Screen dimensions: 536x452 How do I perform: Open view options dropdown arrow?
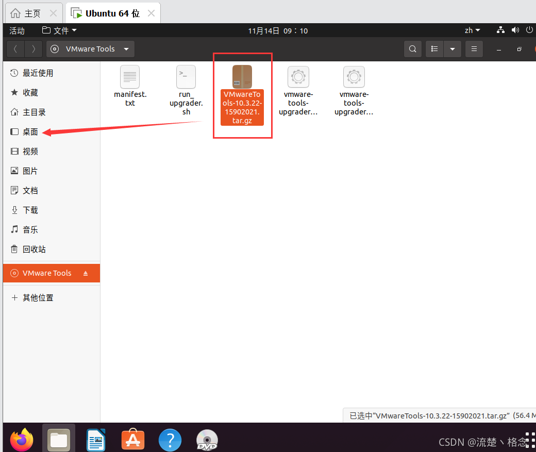(x=453, y=49)
